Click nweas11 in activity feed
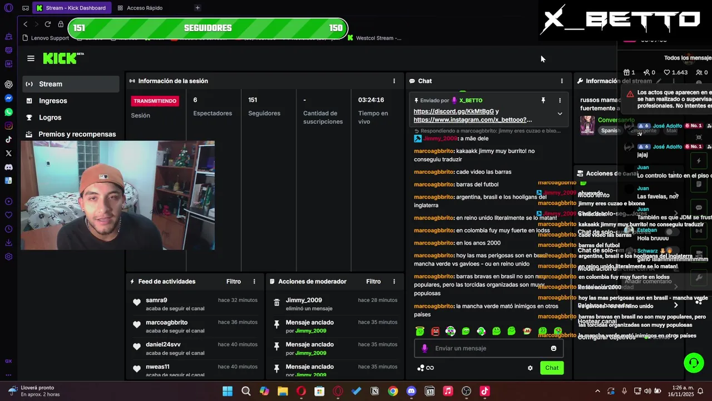 [157, 366]
